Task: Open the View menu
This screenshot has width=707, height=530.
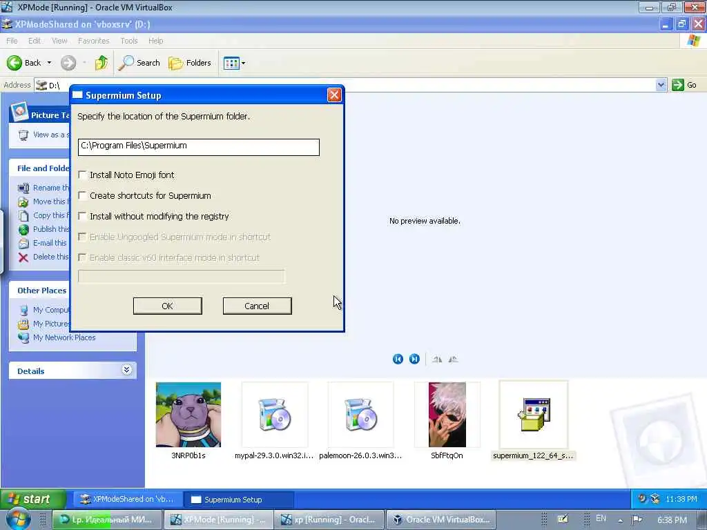Action: point(59,41)
